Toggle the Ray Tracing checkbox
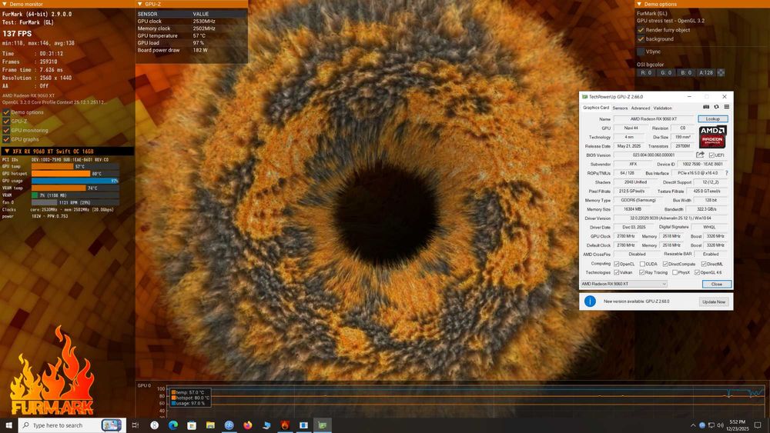Screen dimensions: 770x433 tap(641, 273)
